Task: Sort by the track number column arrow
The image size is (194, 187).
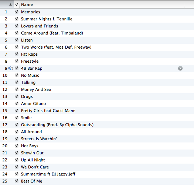Action: (10, 4)
